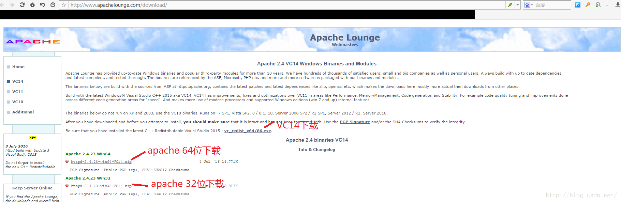
Task: Download httpd-2.4.23-win64-VC14.zip
Action: pos(101,162)
